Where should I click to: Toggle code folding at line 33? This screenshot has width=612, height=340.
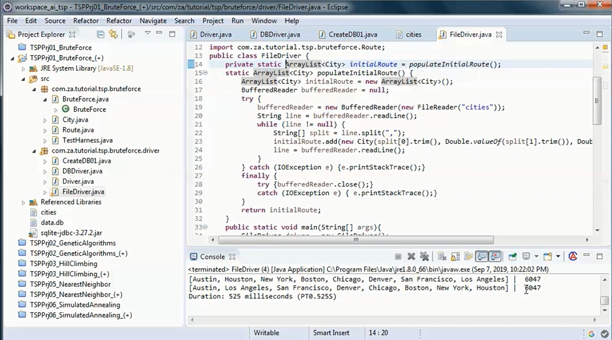point(205,227)
